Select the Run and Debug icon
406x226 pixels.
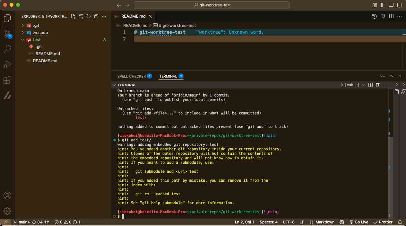(7, 64)
